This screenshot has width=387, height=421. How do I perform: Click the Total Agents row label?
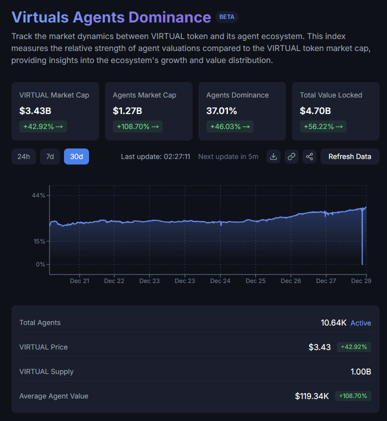pos(40,322)
